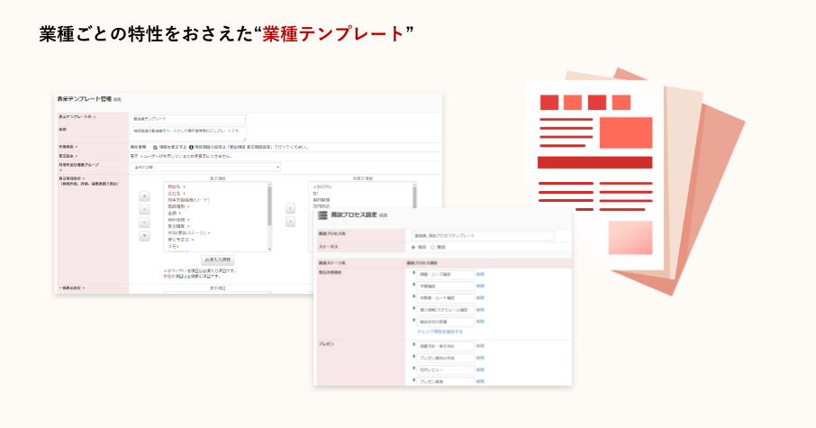Click the move-down arrow button
This screenshot has height=428, width=816.
pyautogui.click(x=144, y=223)
